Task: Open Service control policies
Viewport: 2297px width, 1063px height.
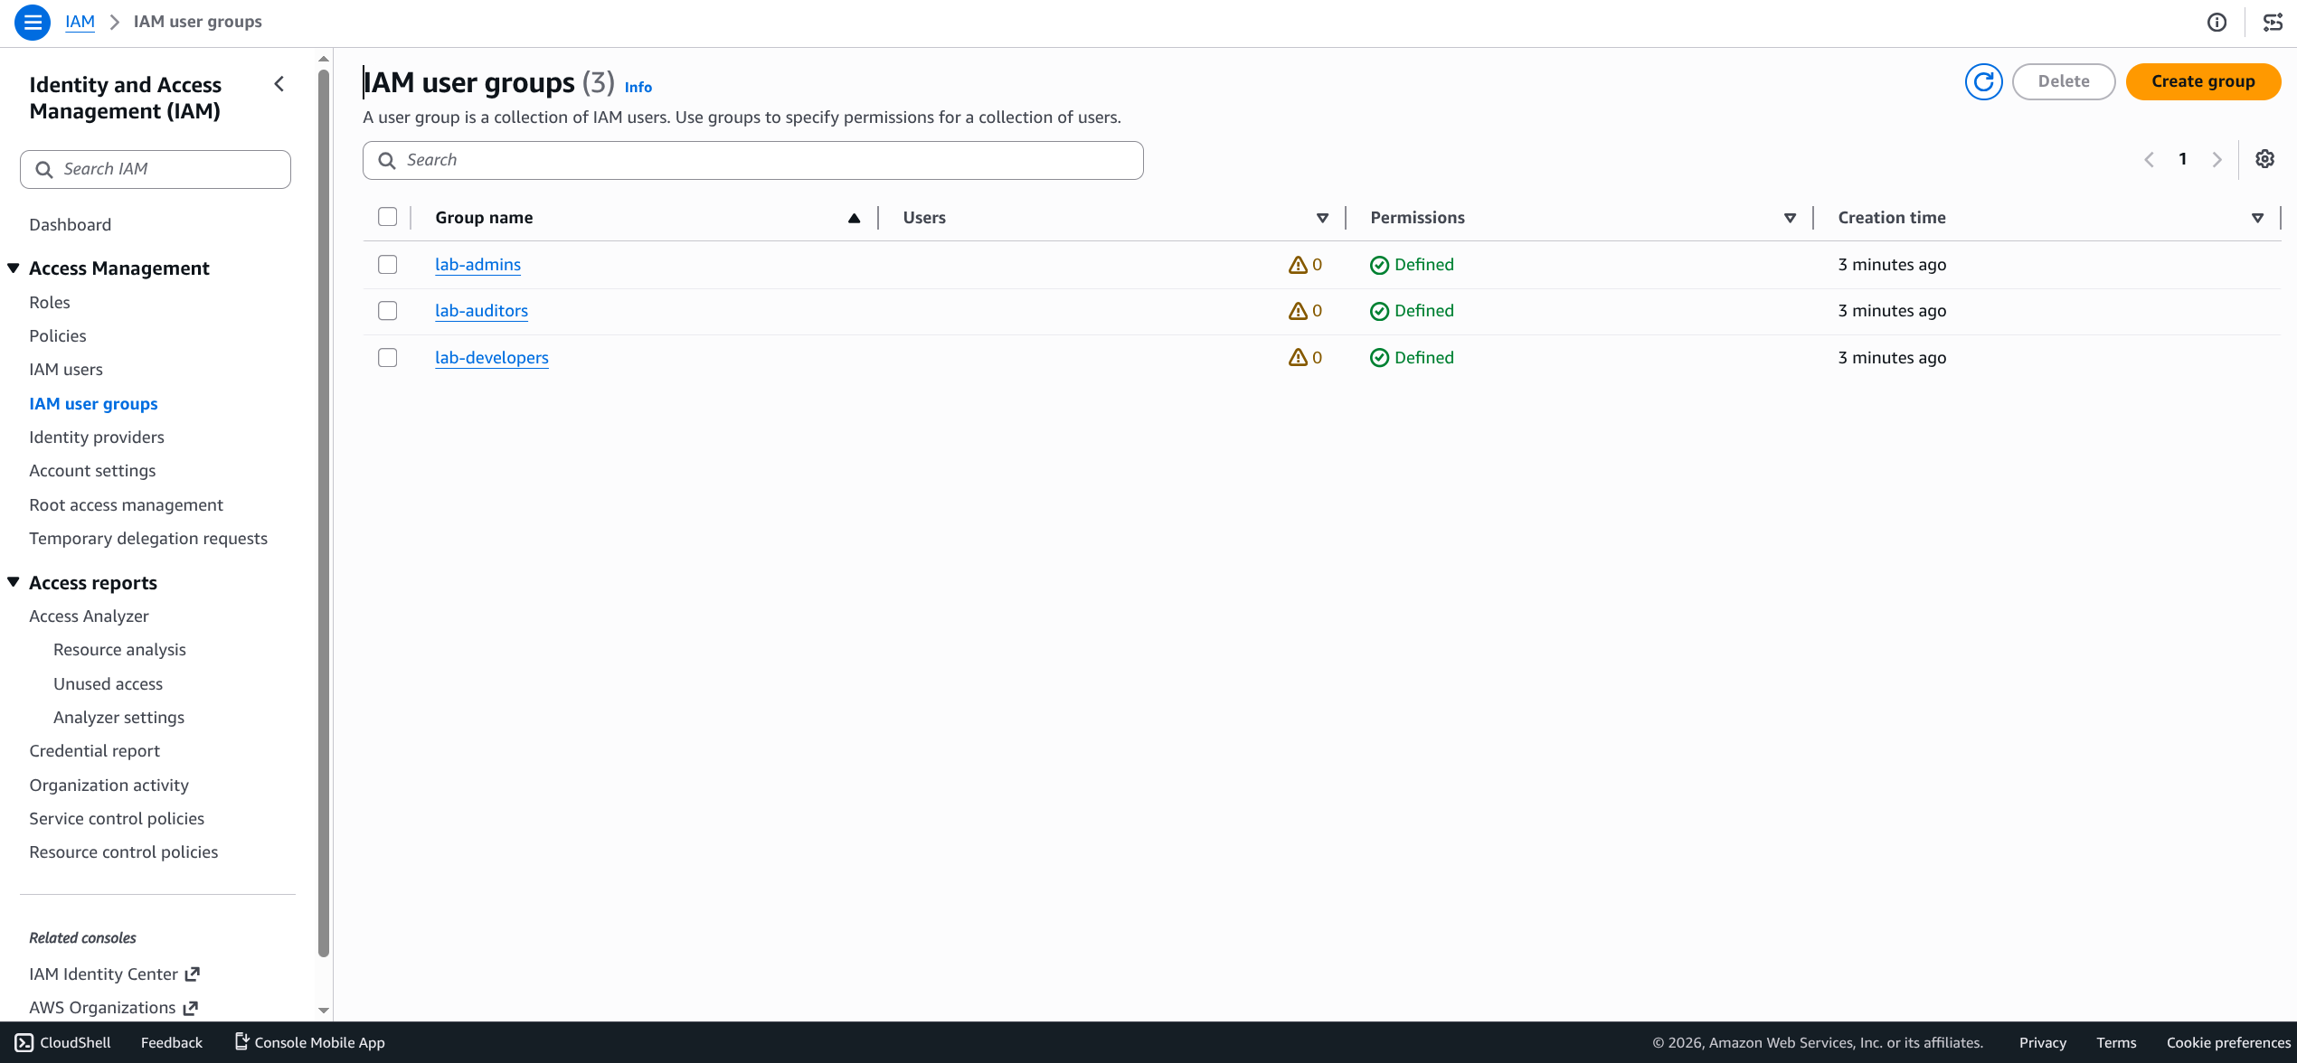Action: (117, 819)
